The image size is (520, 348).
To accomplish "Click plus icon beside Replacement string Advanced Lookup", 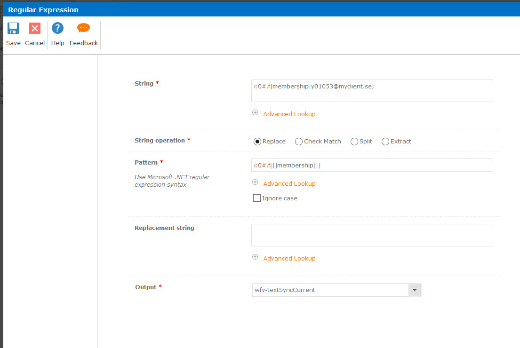I will tap(255, 257).
